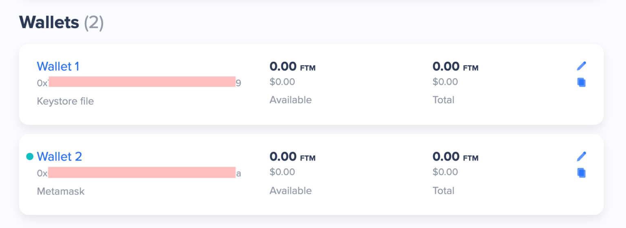
Task: Click the Available label in the Wallet 1 card
Action: pos(291,100)
